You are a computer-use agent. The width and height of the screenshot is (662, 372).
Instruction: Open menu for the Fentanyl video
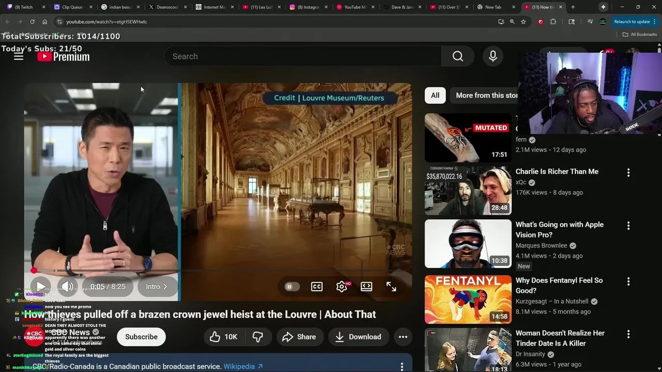[x=628, y=282]
